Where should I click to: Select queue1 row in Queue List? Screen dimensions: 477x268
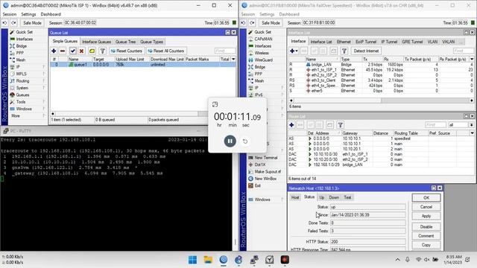pos(143,65)
